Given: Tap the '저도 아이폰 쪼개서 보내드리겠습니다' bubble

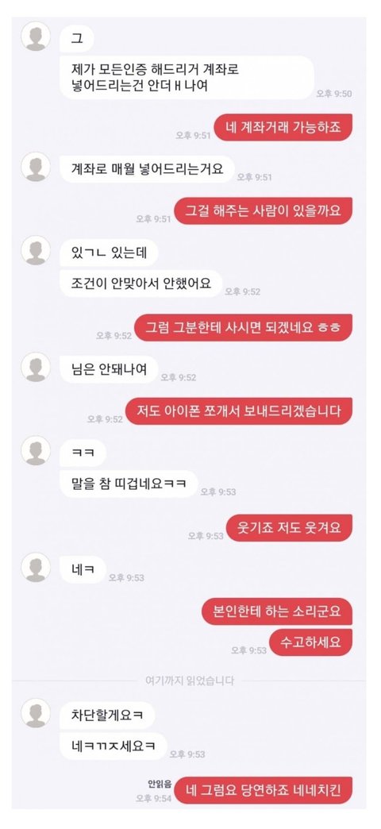Looking at the screenshot, I should pos(239,411).
